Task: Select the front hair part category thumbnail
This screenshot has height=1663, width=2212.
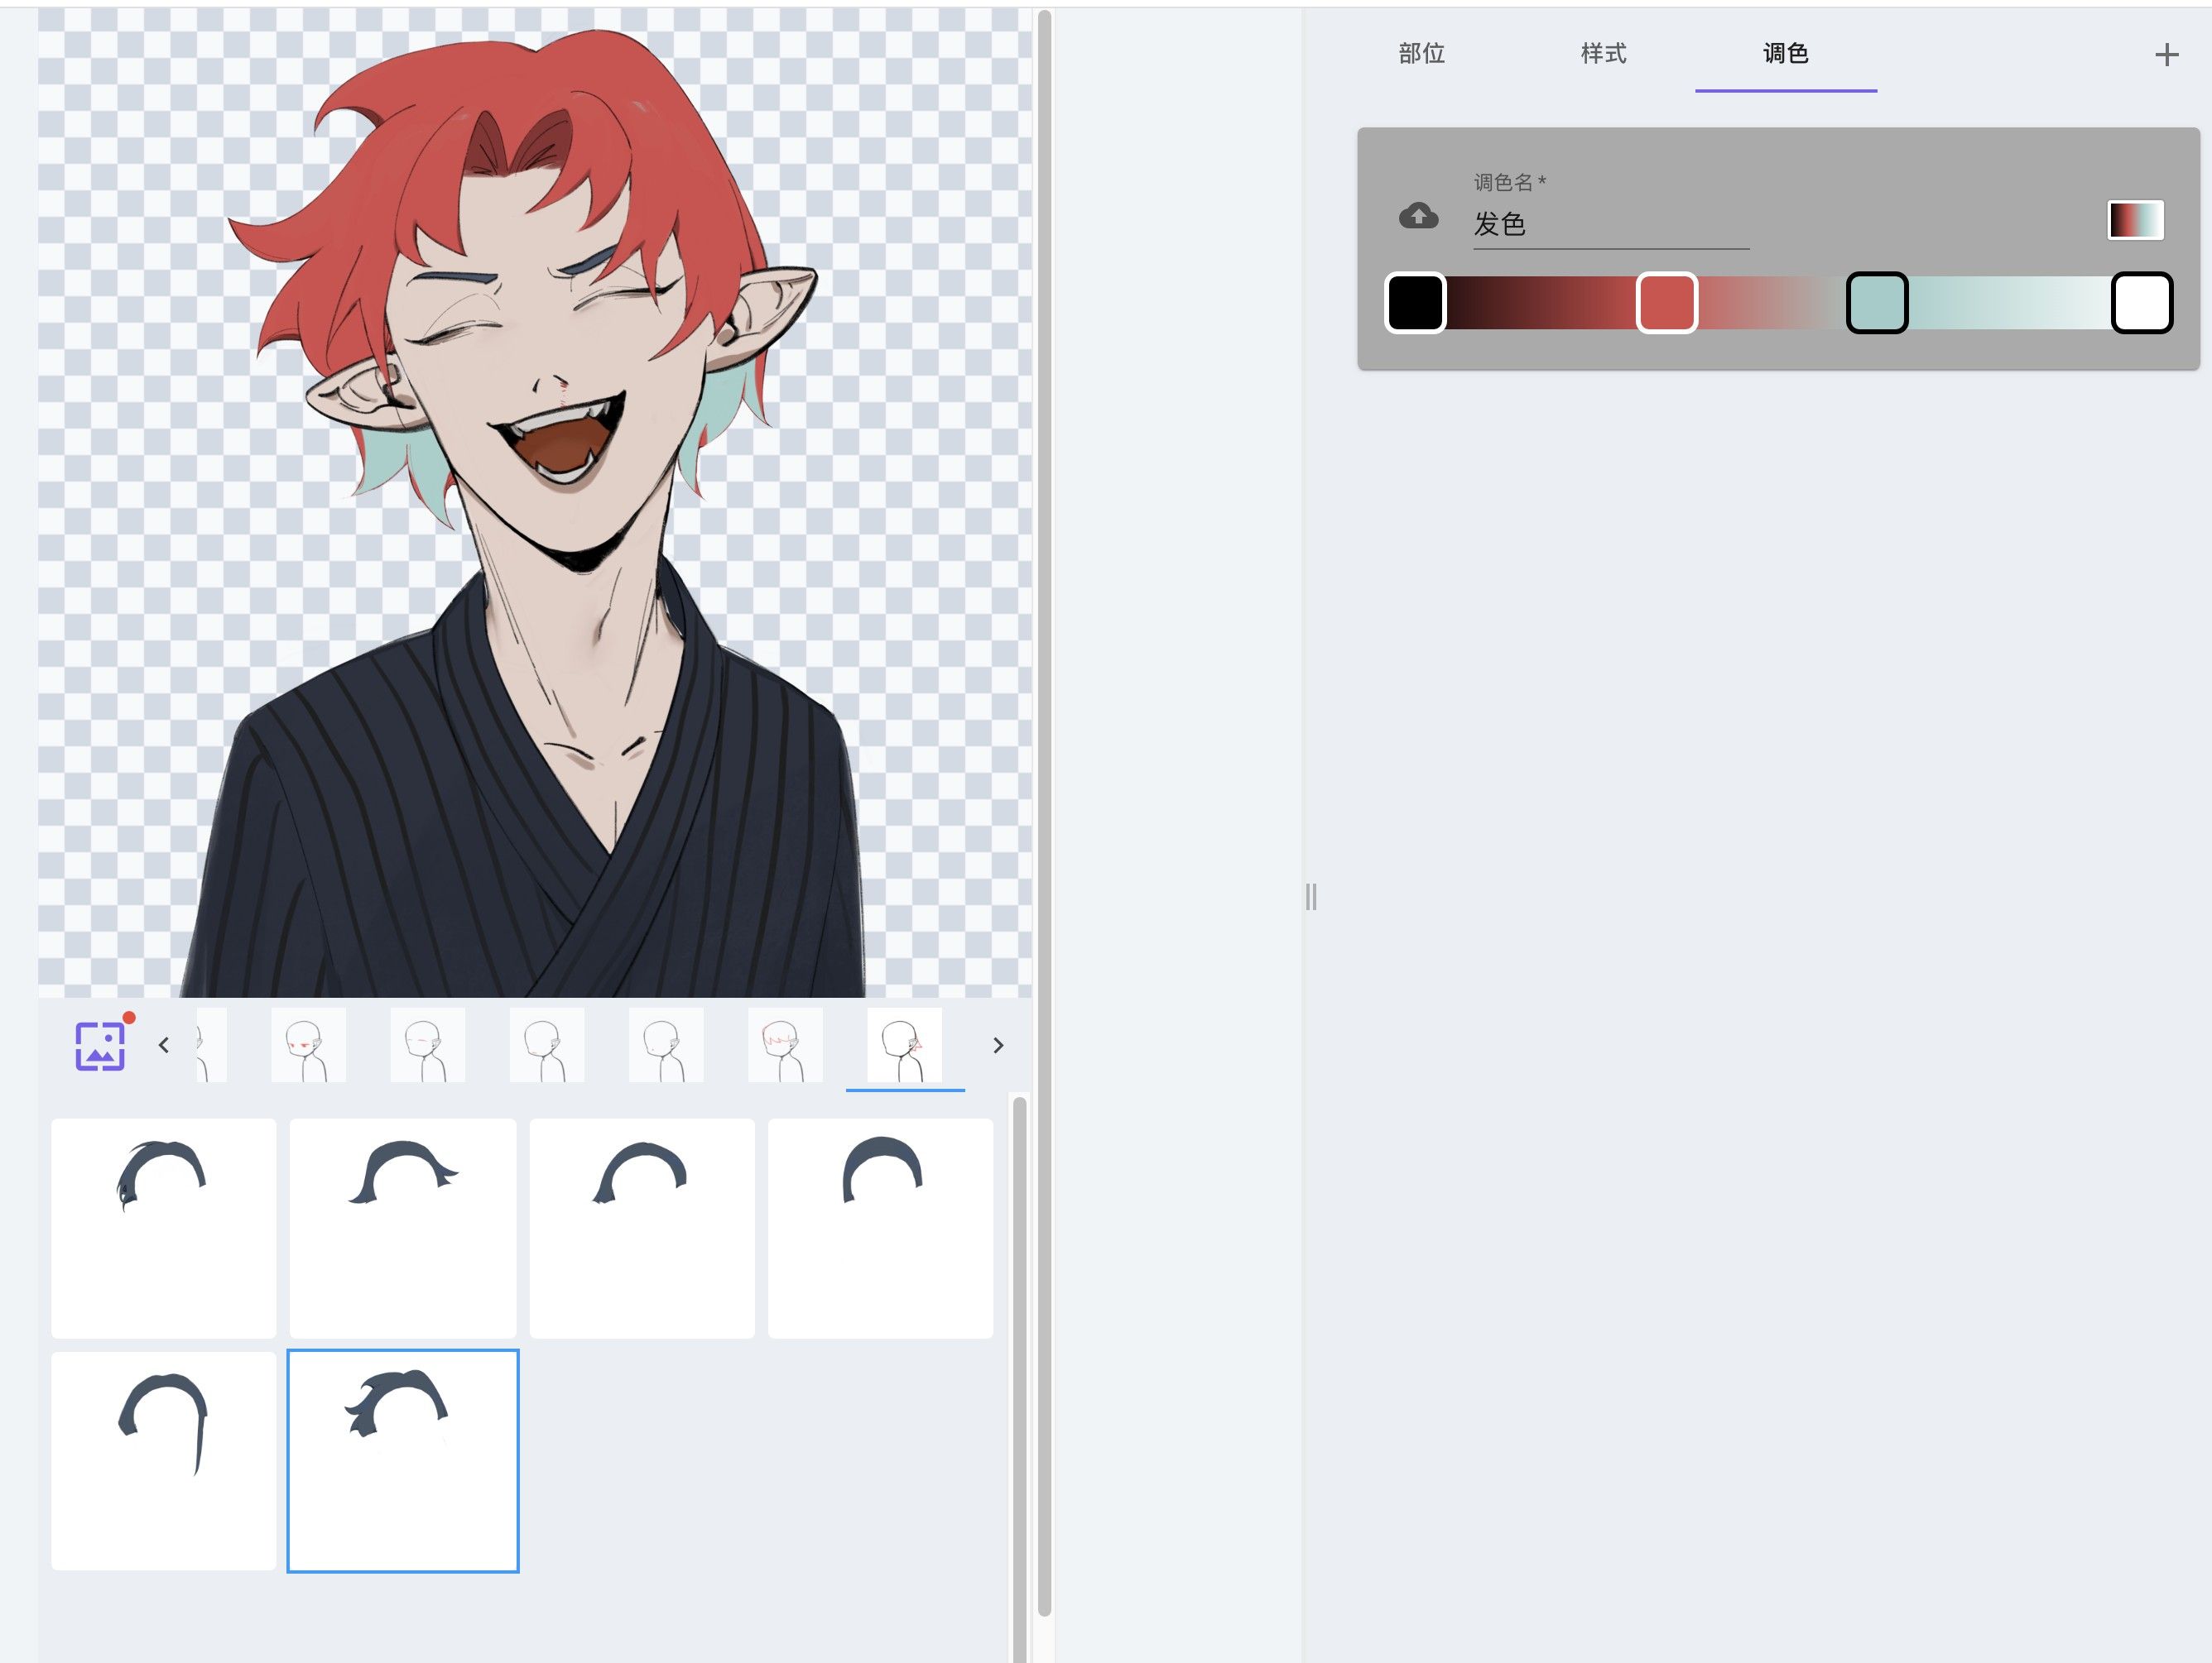Action: (785, 1045)
